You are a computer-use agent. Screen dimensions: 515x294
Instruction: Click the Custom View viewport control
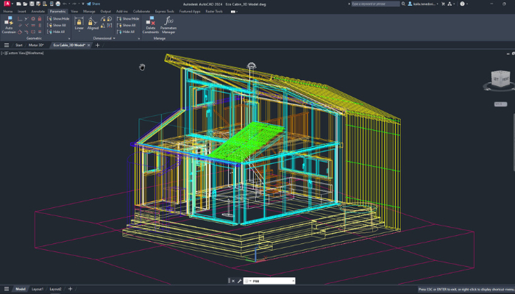(16, 53)
